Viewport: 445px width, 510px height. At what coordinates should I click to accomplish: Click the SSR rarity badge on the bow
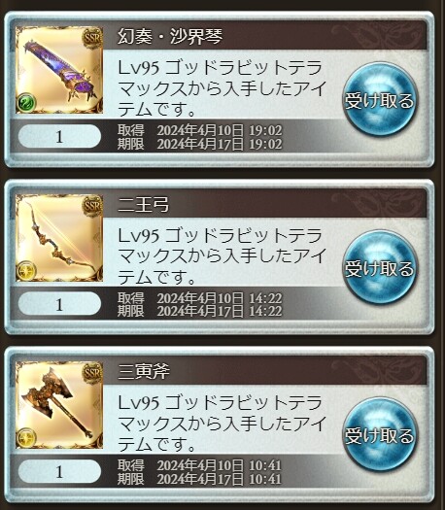(92, 206)
